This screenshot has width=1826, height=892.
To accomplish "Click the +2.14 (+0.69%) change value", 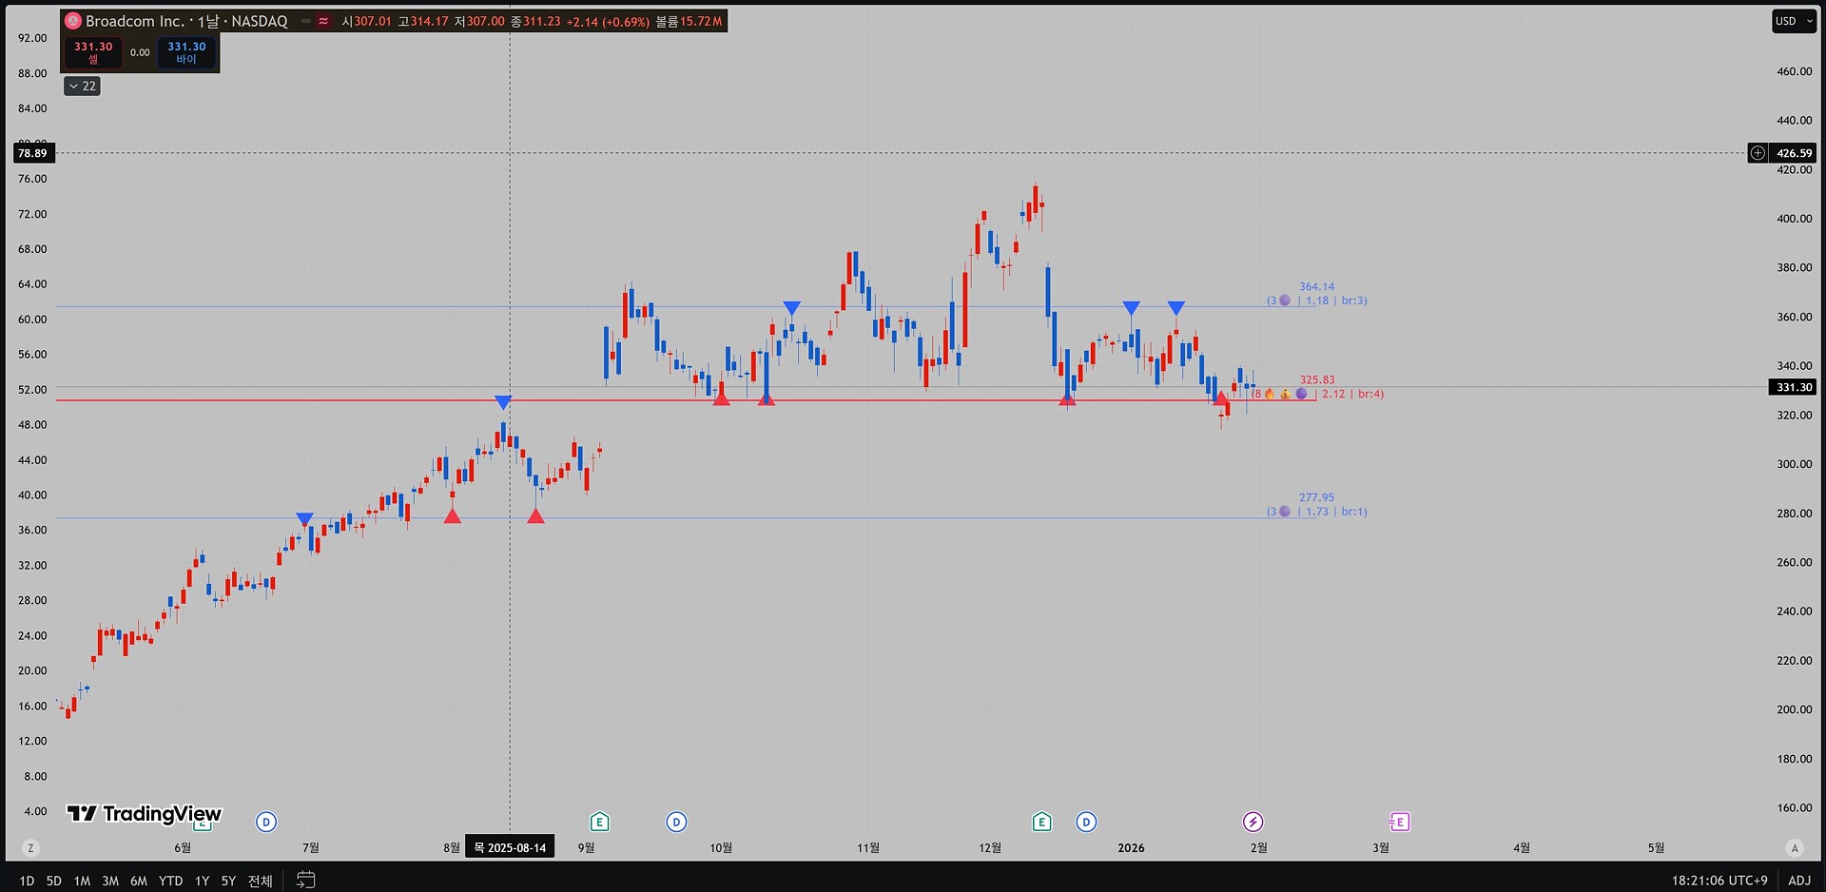I will tap(608, 21).
